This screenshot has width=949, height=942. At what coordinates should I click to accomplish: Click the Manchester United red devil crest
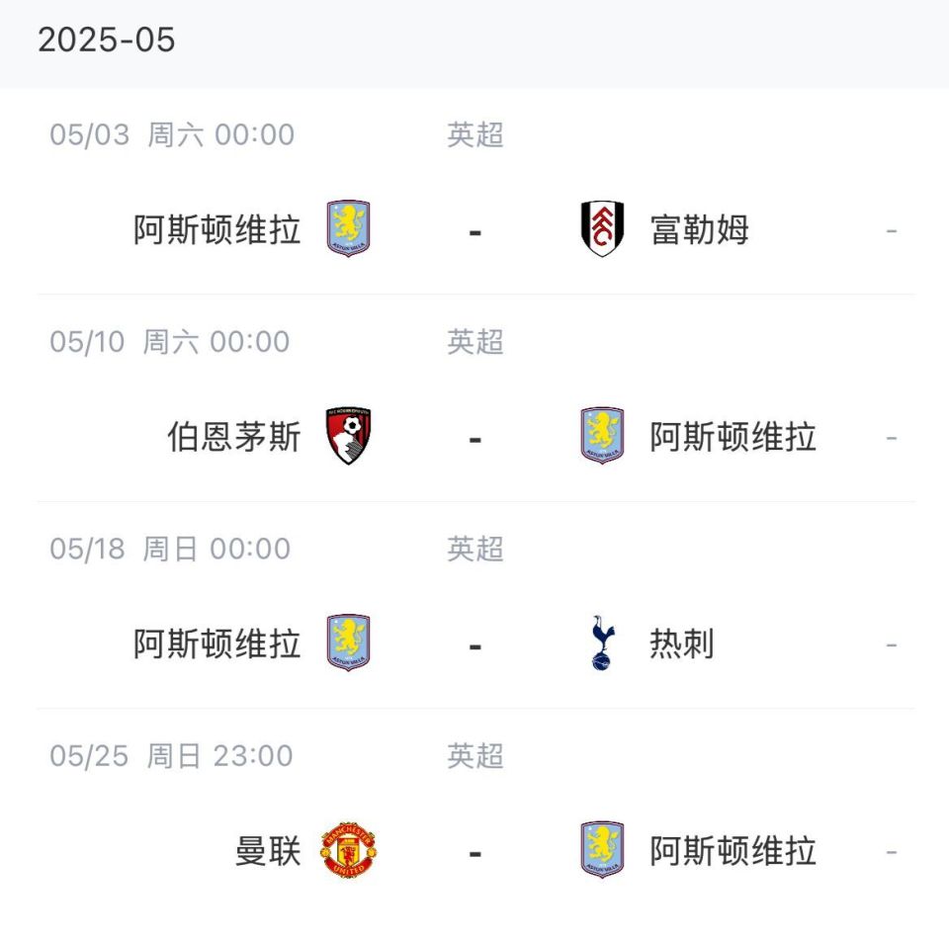(x=349, y=851)
